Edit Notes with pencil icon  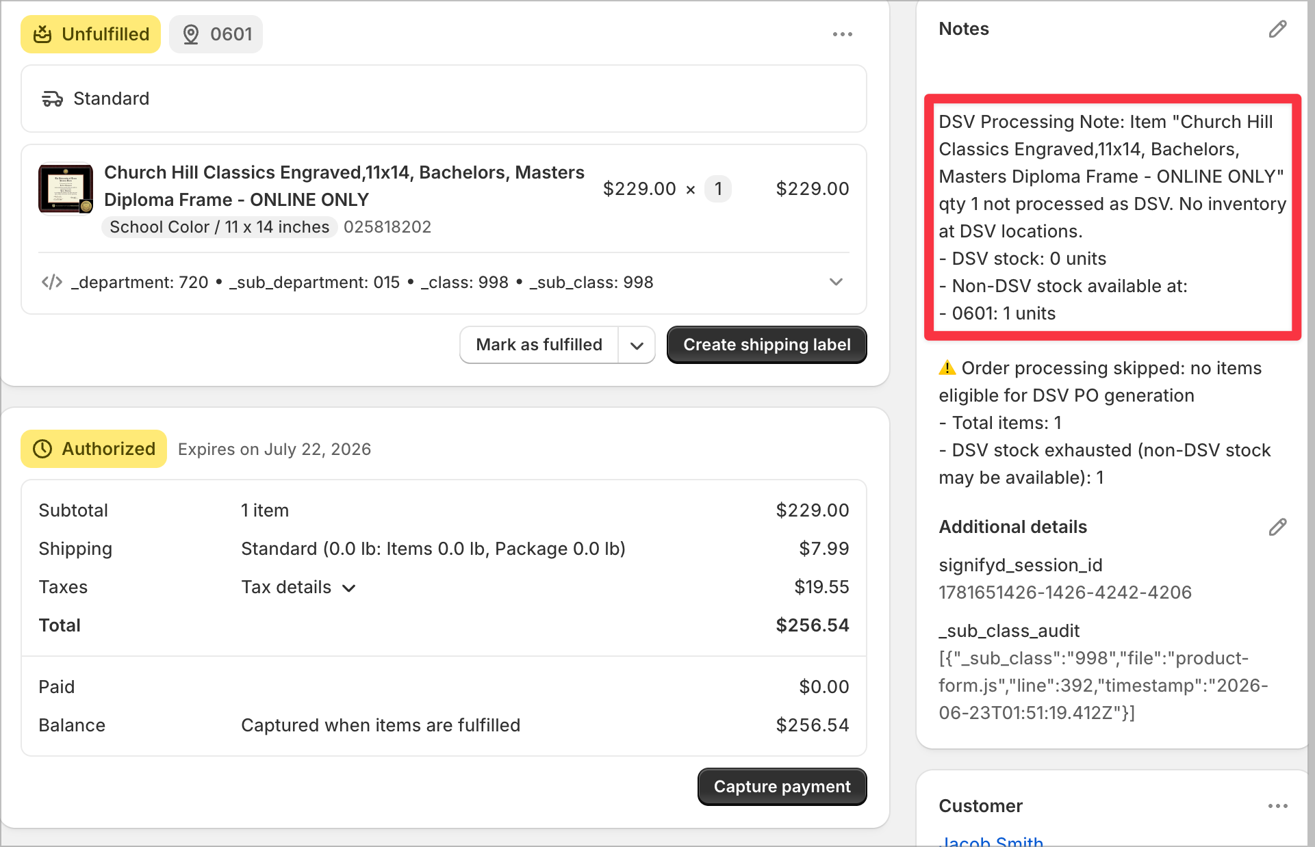point(1277,29)
